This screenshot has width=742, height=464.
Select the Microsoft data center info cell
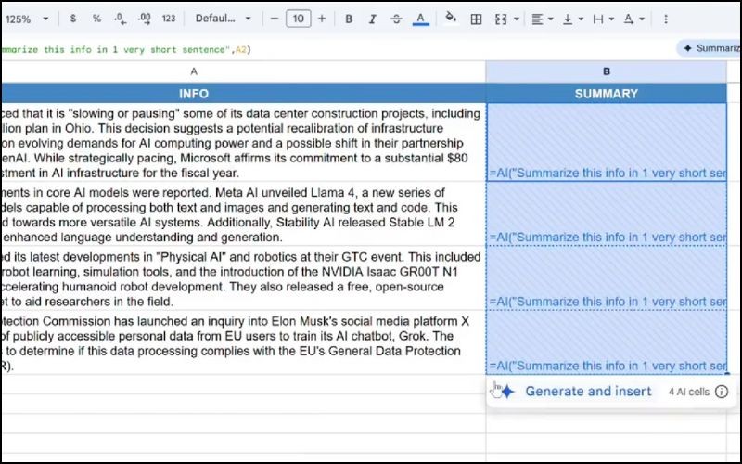pyautogui.click(x=243, y=143)
